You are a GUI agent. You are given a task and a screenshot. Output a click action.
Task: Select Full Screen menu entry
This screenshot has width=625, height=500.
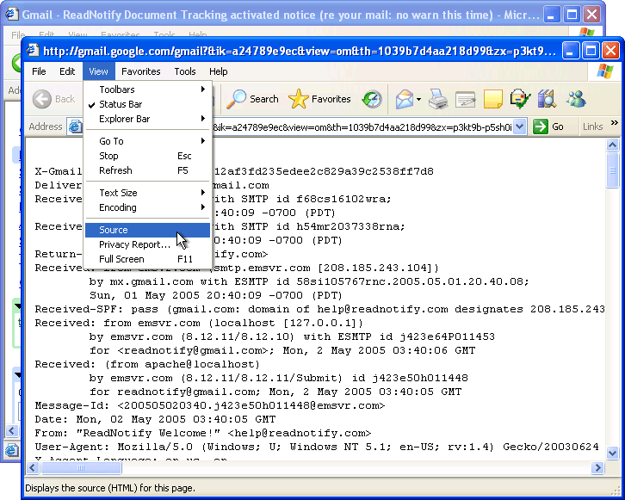[x=121, y=259]
